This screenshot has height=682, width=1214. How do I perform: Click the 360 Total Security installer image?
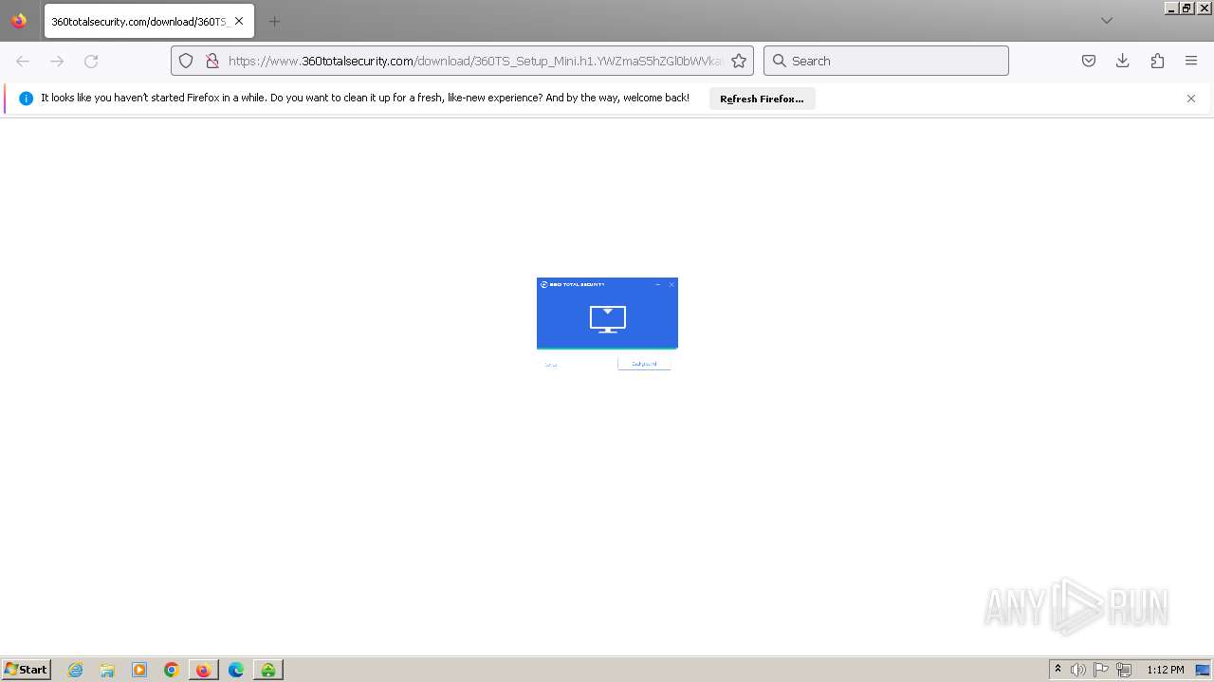click(x=607, y=324)
